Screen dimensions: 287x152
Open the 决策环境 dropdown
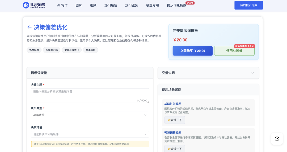90,134
